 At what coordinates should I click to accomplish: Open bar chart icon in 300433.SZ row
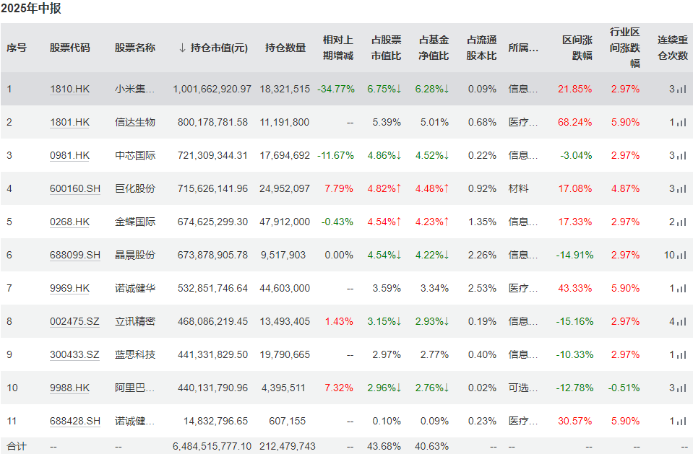pos(682,354)
